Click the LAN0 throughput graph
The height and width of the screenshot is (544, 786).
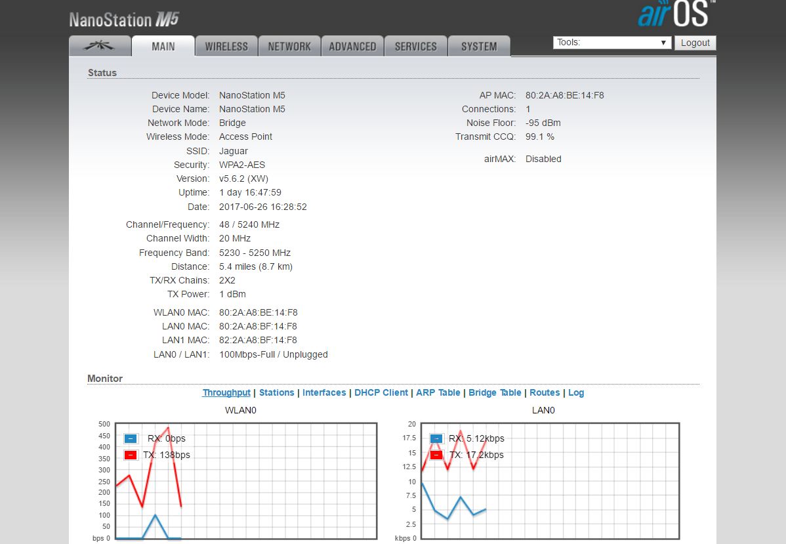550,481
